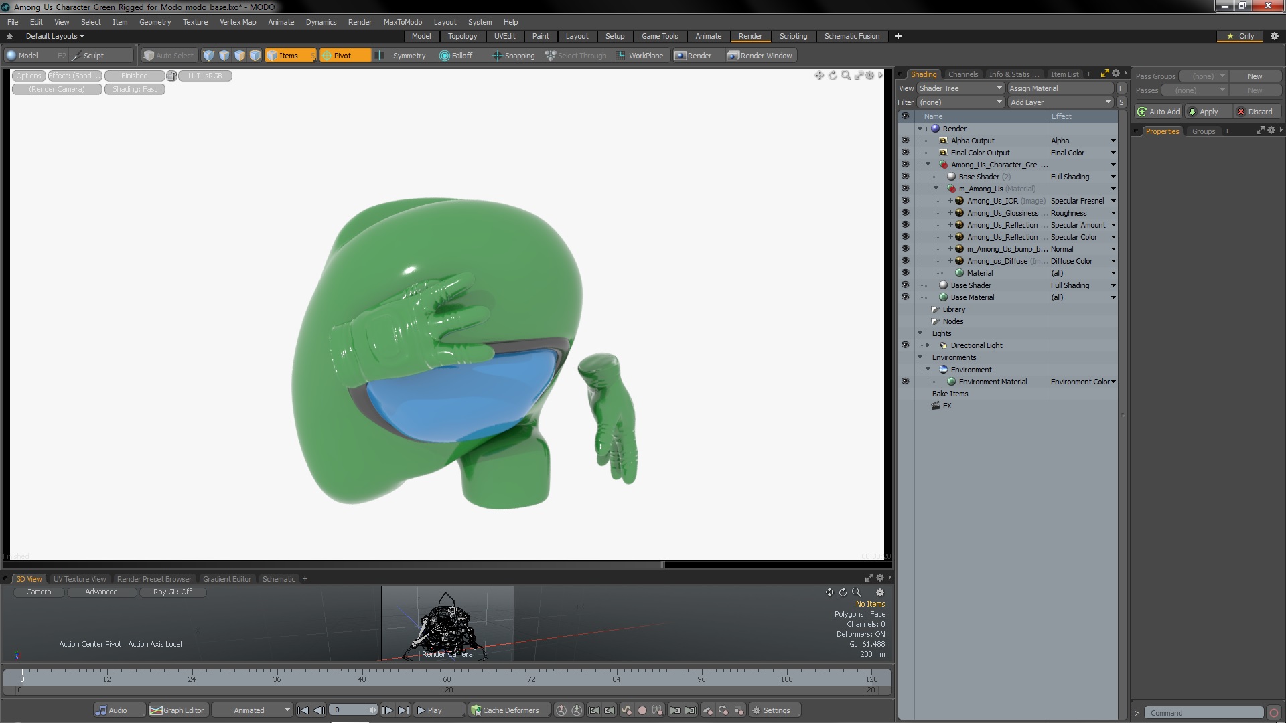Click render view zoom magnifier icon

coord(846,76)
